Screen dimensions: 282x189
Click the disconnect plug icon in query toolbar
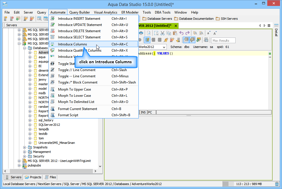click(172, 40)
